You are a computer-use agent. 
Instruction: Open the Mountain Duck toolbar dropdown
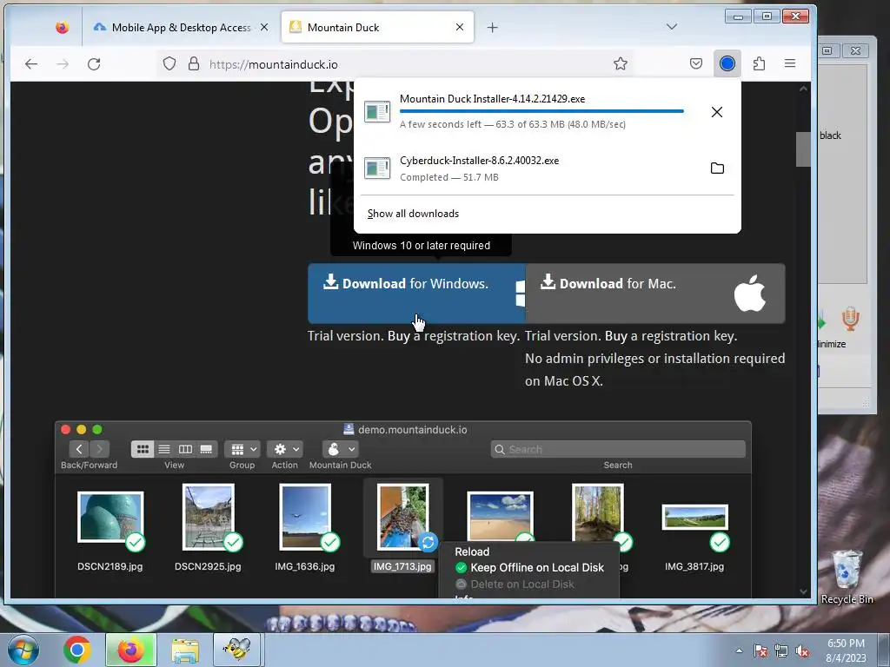(x=340, y=449)
